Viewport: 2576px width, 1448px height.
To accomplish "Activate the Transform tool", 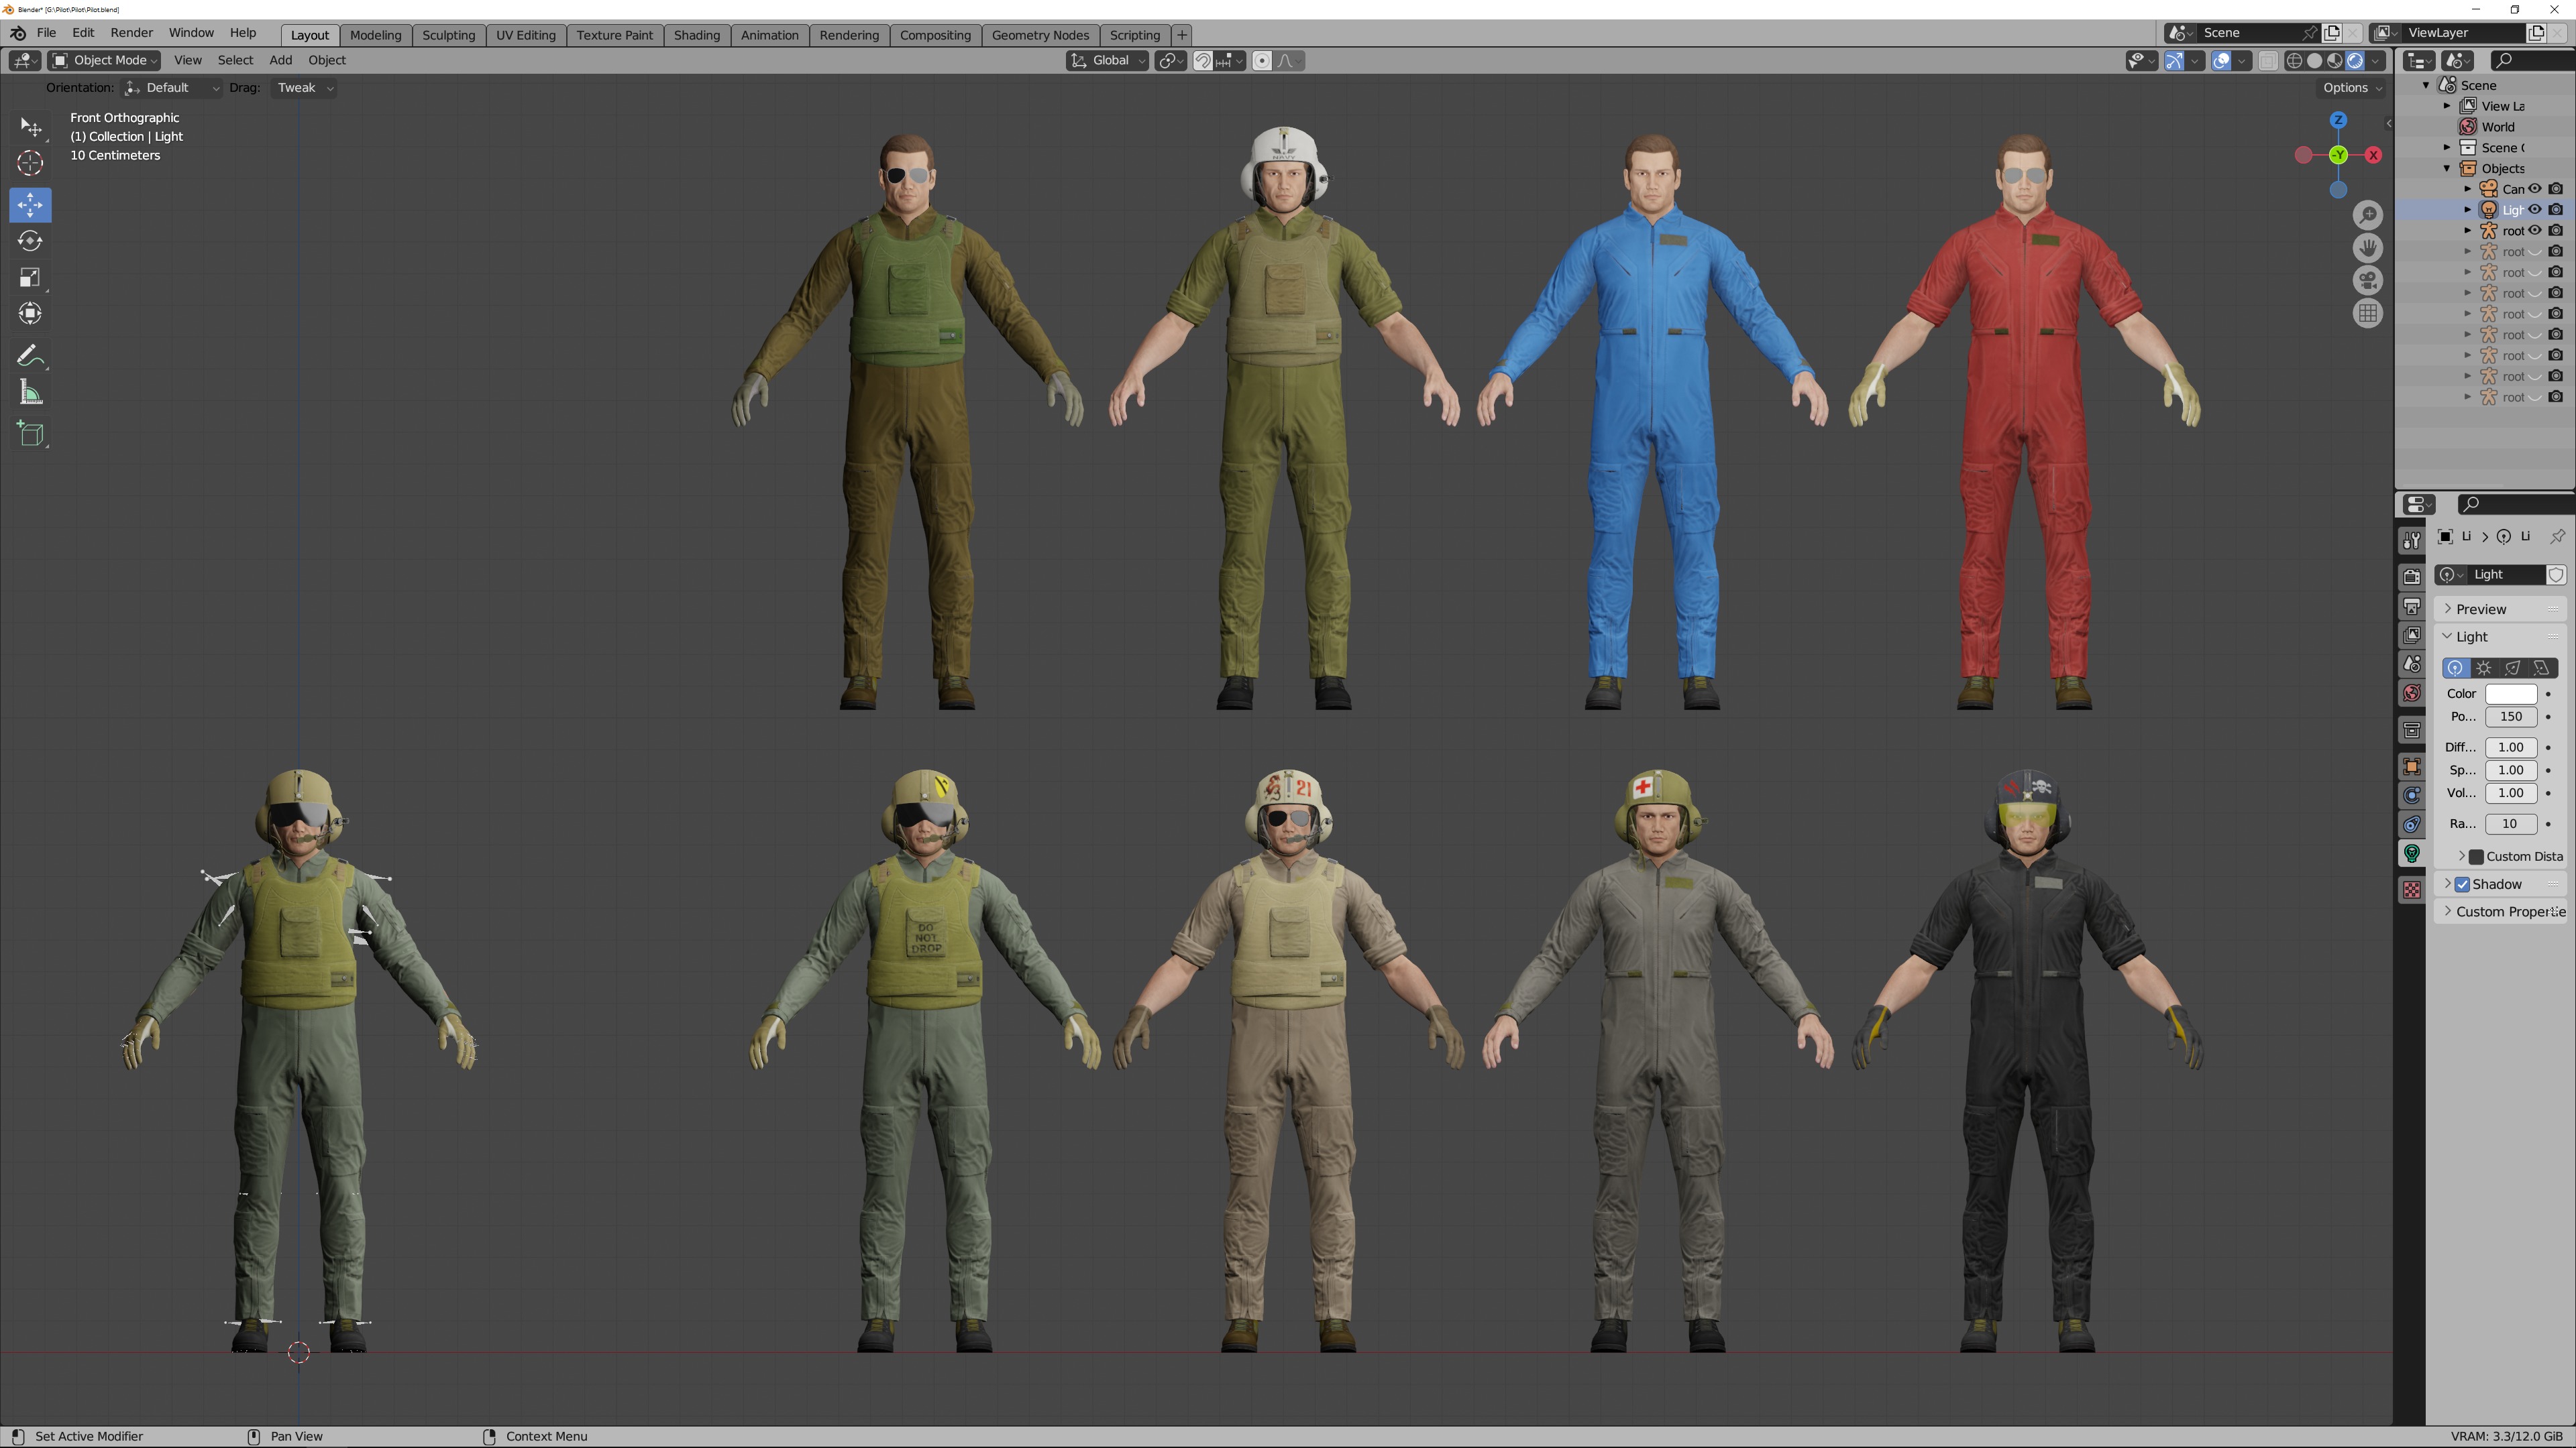I will (30, 314).
